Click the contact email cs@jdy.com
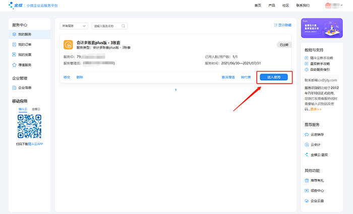Viewport: 353px width, 214px height. [327, 80]
